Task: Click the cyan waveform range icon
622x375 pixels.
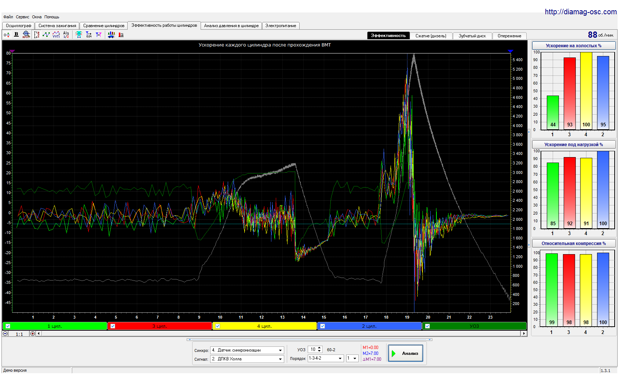Action: pos(78,34)
